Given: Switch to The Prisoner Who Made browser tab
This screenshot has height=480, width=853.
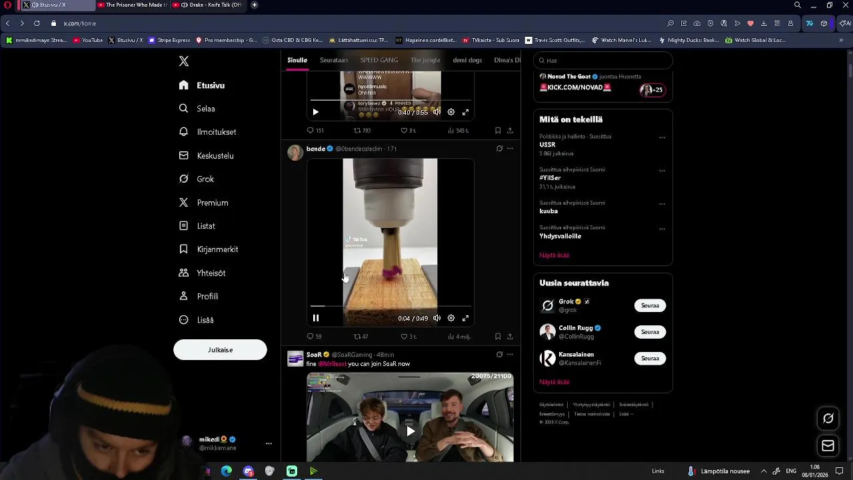Looking at the screenshot, I should [132, 5].
